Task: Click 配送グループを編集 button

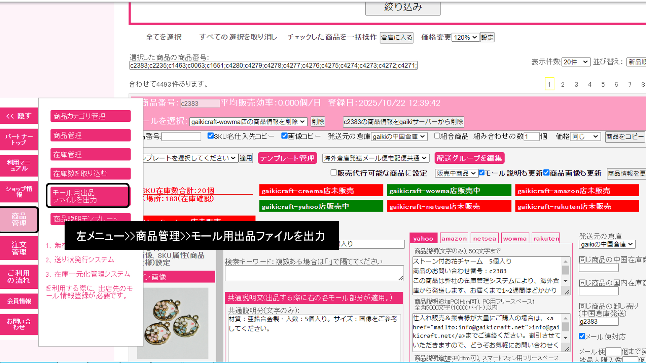Action: 469,158
